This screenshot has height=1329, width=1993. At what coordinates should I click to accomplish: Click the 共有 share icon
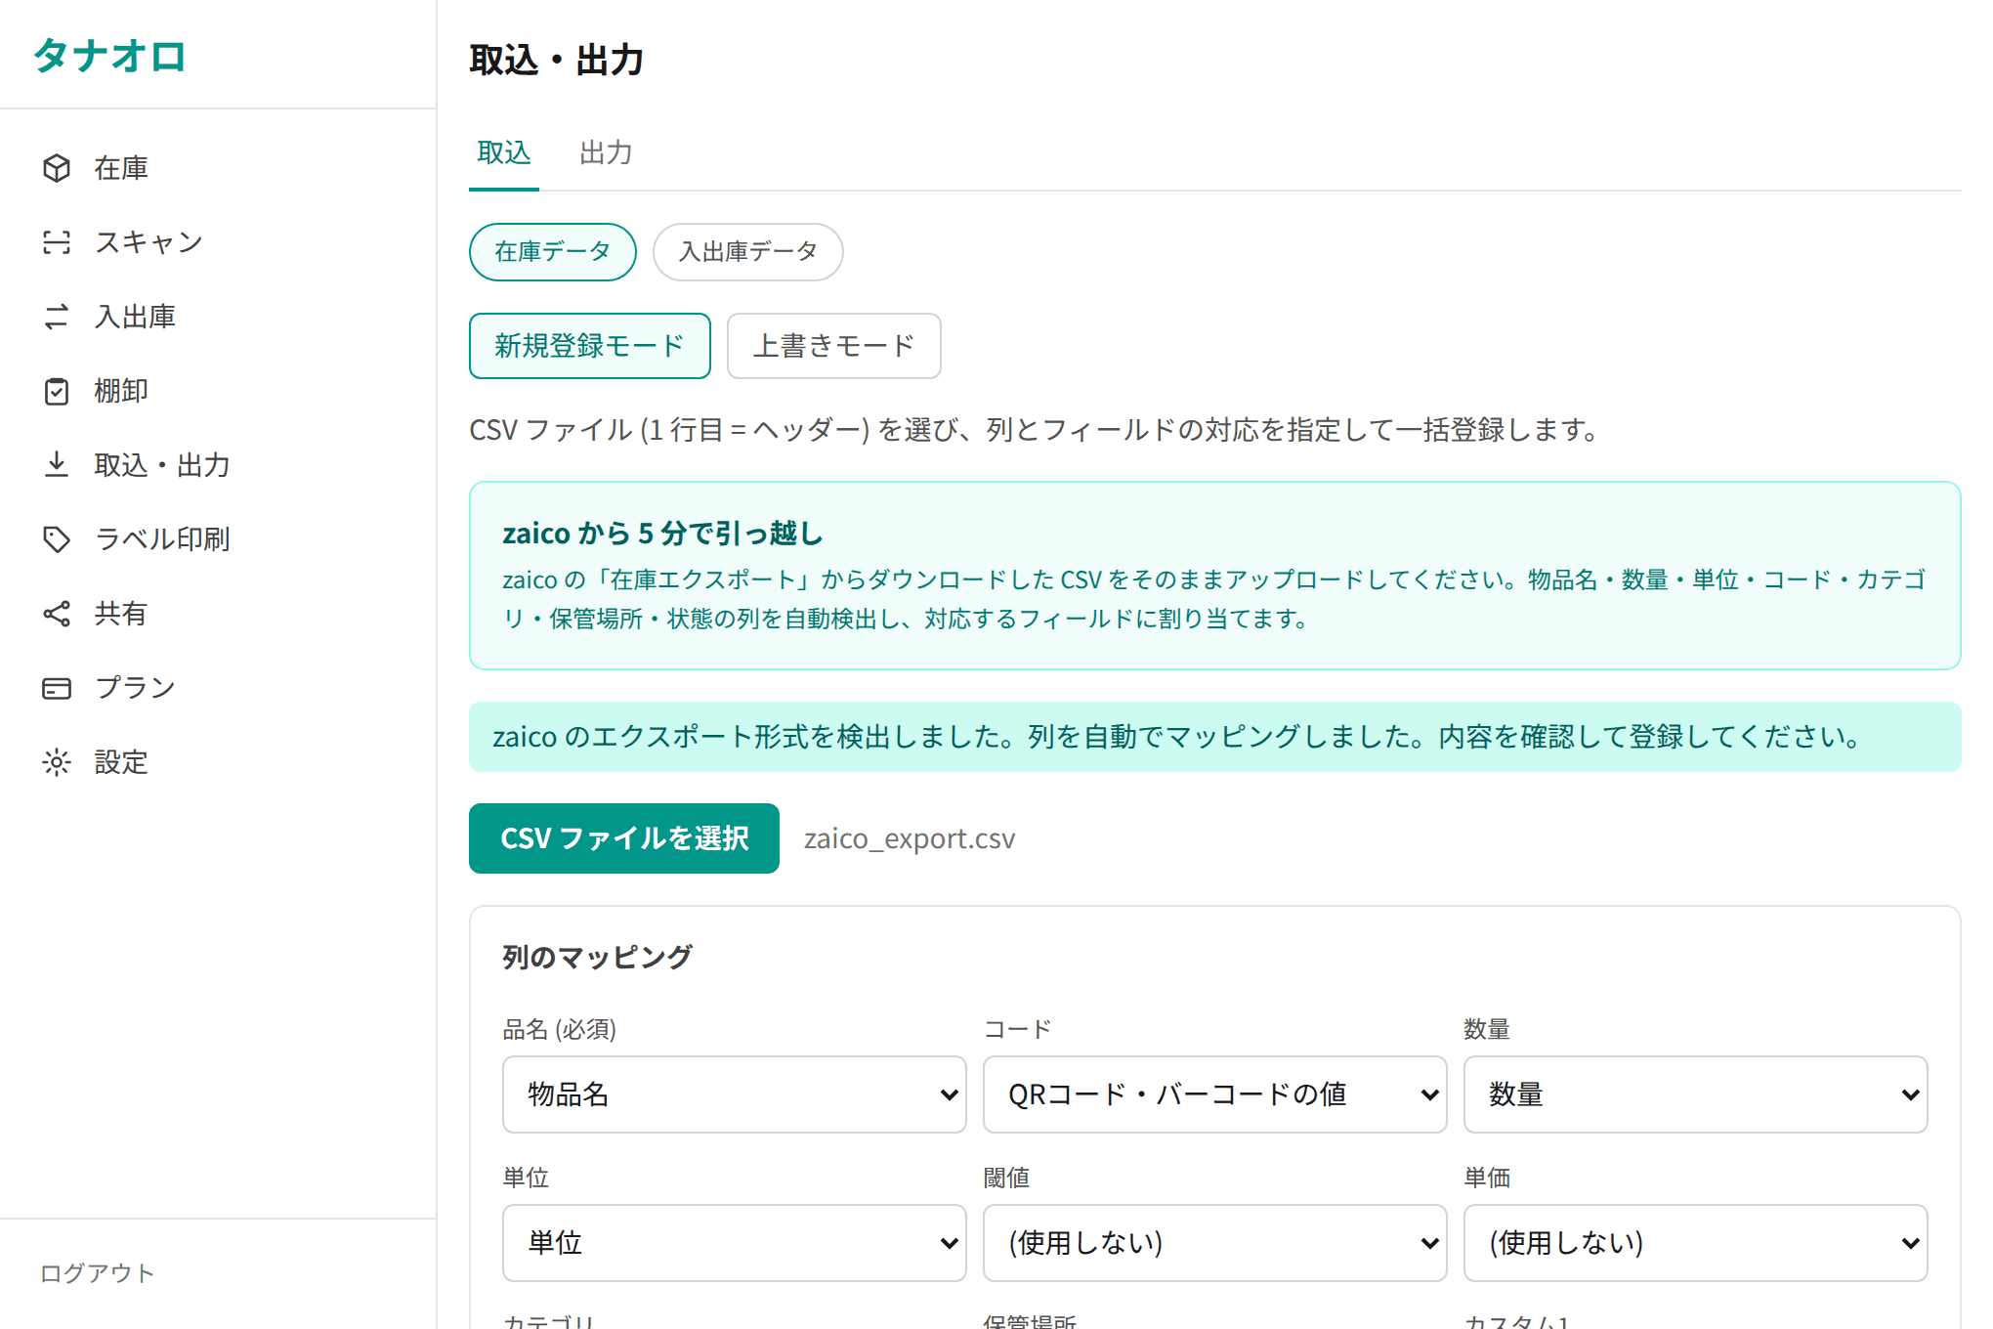click(x=57, y=614)
